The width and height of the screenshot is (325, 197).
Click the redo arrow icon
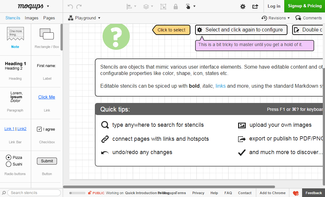tap(79, 6)
